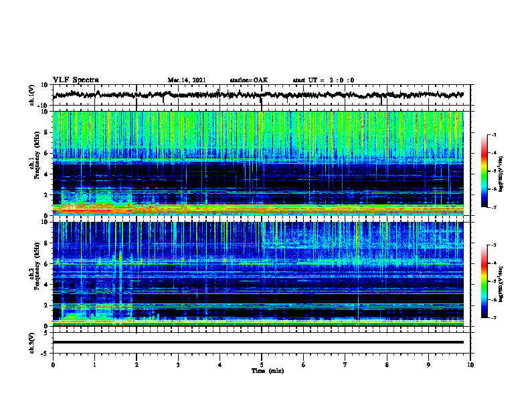Viewport: 530px width, 409px height.
Task: Click the ch.1 colorbar log(PSD) label
Action: [x=501, y=174]
